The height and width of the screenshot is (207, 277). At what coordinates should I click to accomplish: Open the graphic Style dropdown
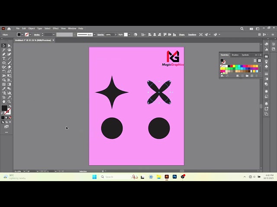coord(129,34)
